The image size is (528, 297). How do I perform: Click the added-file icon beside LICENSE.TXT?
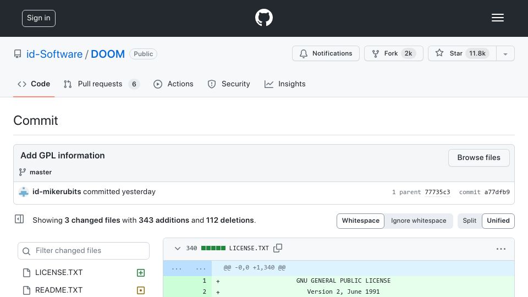pyautogui.click(x=141, y=273)
